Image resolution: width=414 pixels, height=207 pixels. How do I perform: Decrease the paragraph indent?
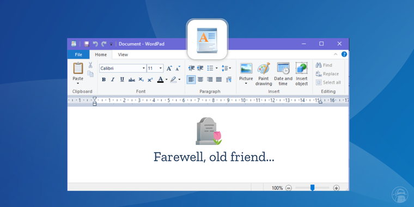pyautogui.click(x=191, y=68)
